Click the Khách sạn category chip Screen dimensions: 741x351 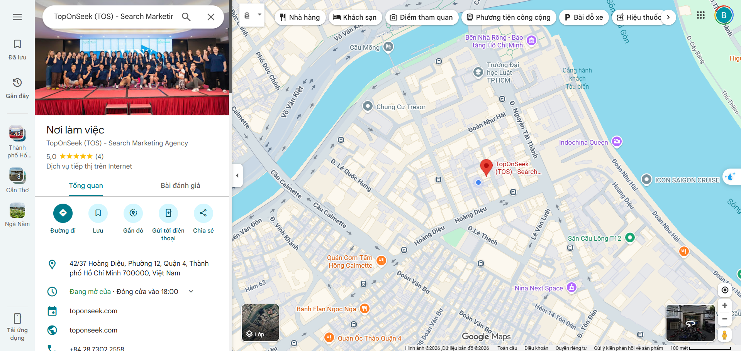pyautogui.click(x=355, y=17)
